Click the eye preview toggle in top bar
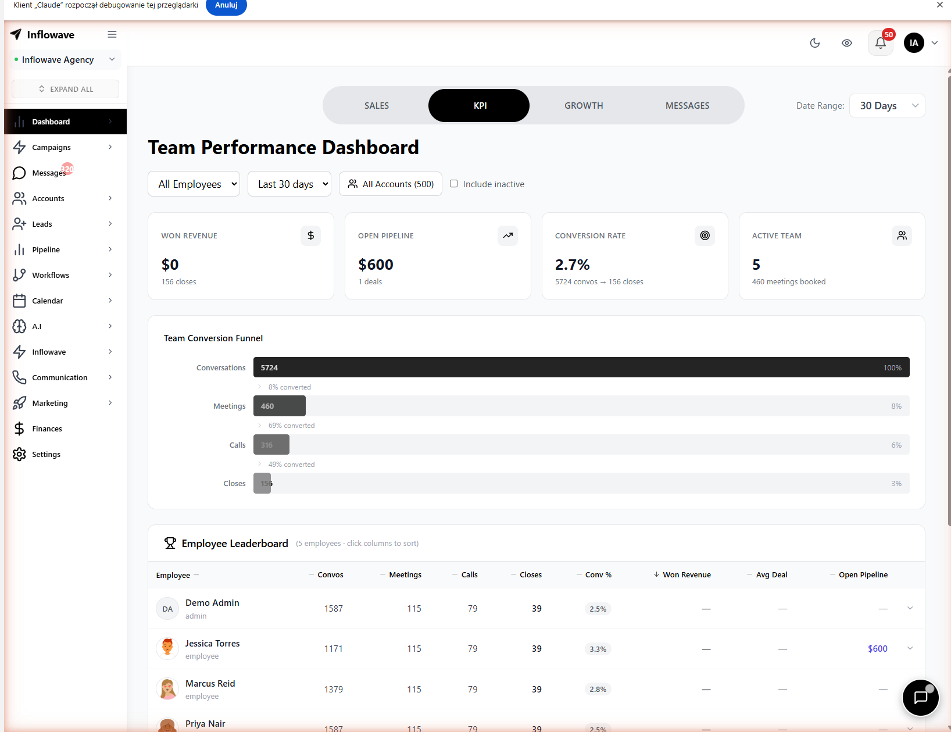The image size is (951, 732). [x=846, y=43]
